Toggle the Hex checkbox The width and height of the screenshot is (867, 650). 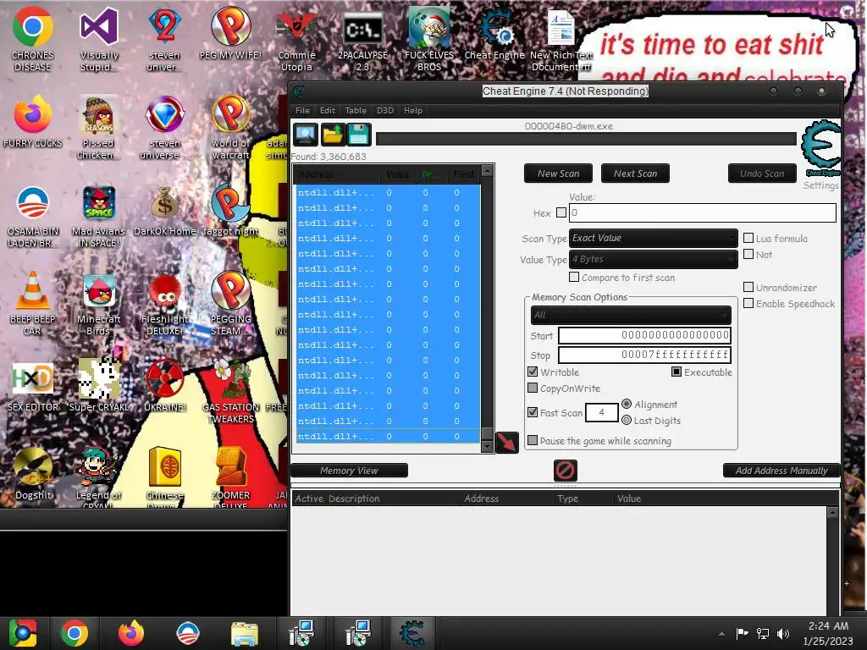(561, 212)
